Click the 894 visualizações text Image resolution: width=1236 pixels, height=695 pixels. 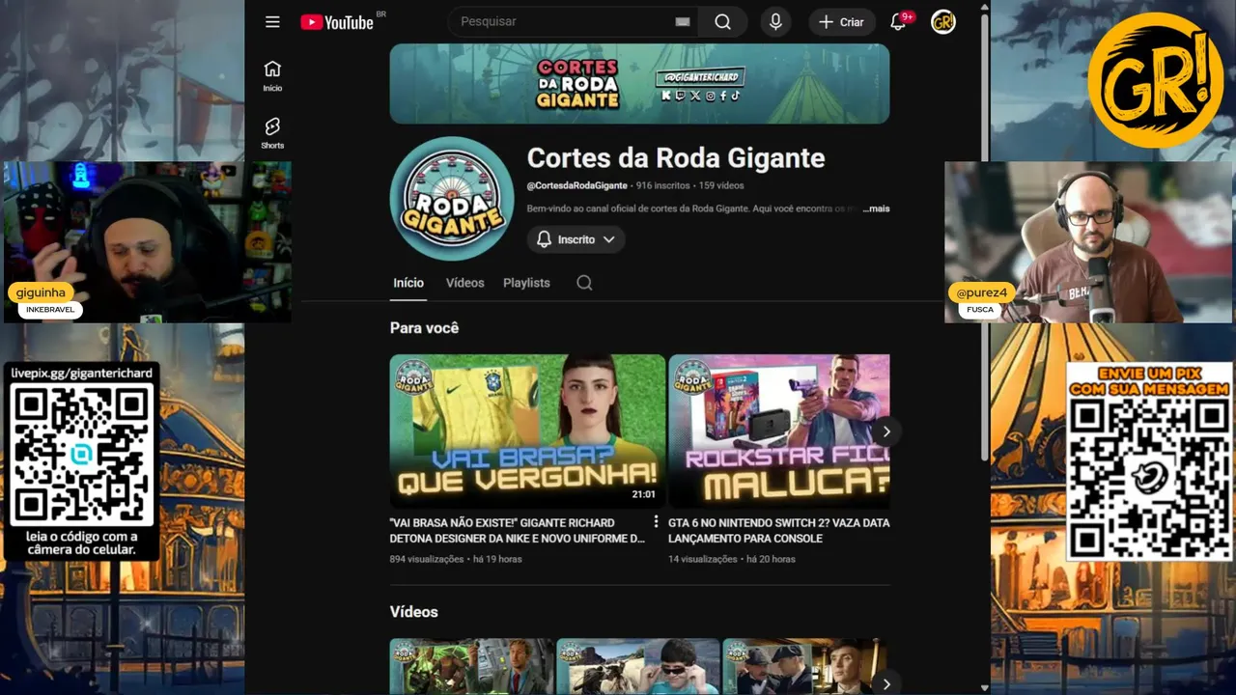427,559
